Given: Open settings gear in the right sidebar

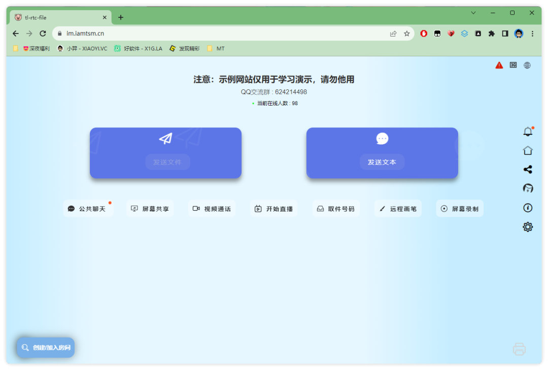Looking at the screenshot, I should click(x=528, y=227).
